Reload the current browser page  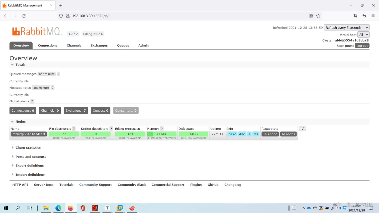pos(24,16)
